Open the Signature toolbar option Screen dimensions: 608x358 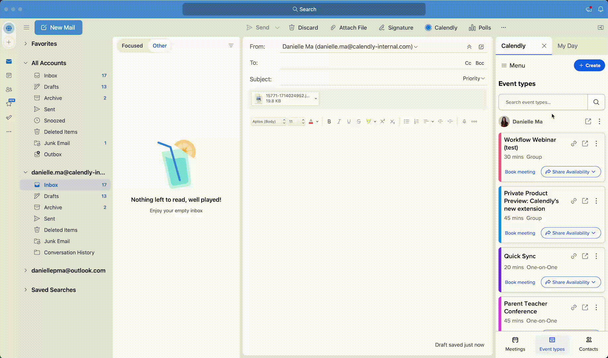(x=396, y=28)
